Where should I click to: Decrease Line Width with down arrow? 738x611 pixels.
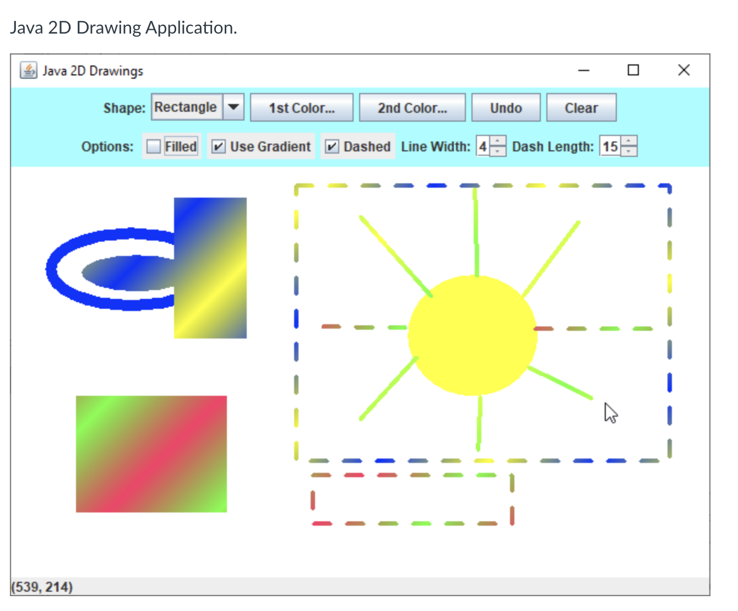pos(497,151)
